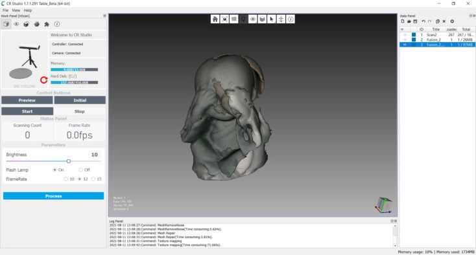Set FrameRate to 12
Viewport: 476px width, 255px height.
coord(80,179)
